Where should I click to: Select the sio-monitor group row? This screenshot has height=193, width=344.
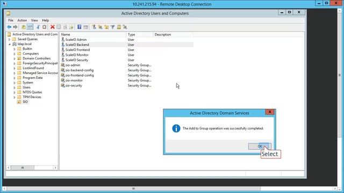pyautogui.click(x=127, y=80)
